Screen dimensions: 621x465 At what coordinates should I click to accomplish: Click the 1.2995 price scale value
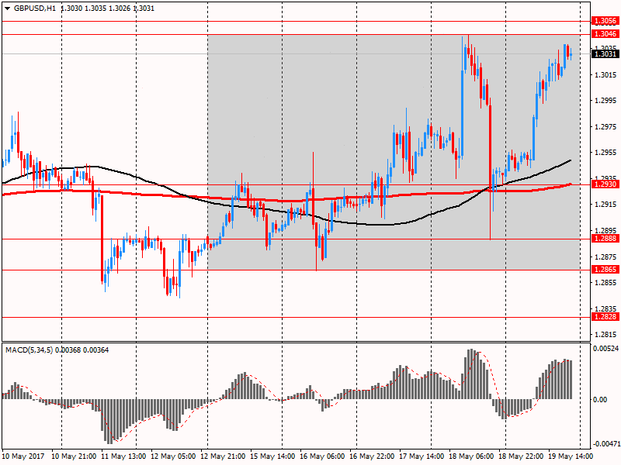tap(605, 101)
